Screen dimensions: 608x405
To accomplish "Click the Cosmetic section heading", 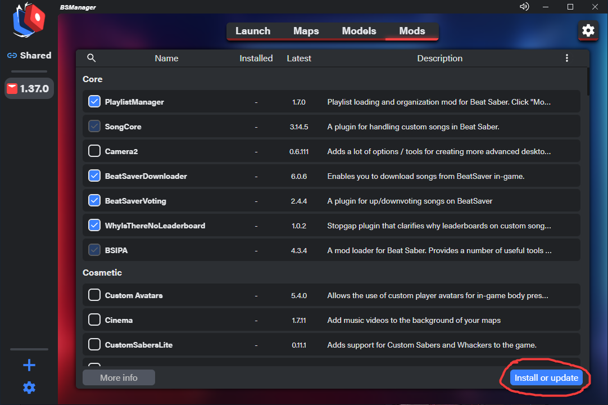I will [102, 273].
